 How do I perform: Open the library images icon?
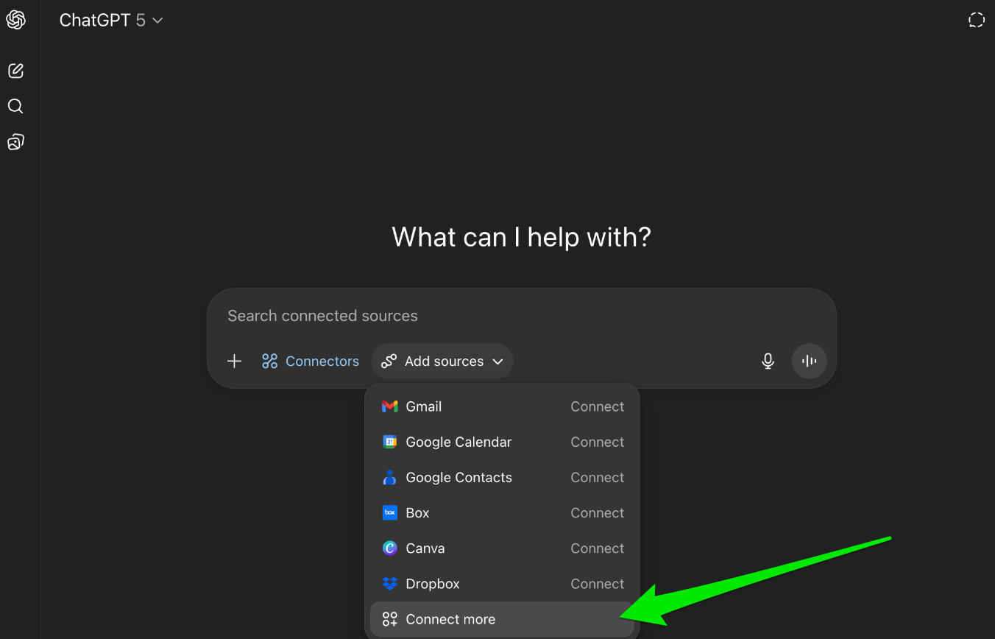tap(16, 142)
